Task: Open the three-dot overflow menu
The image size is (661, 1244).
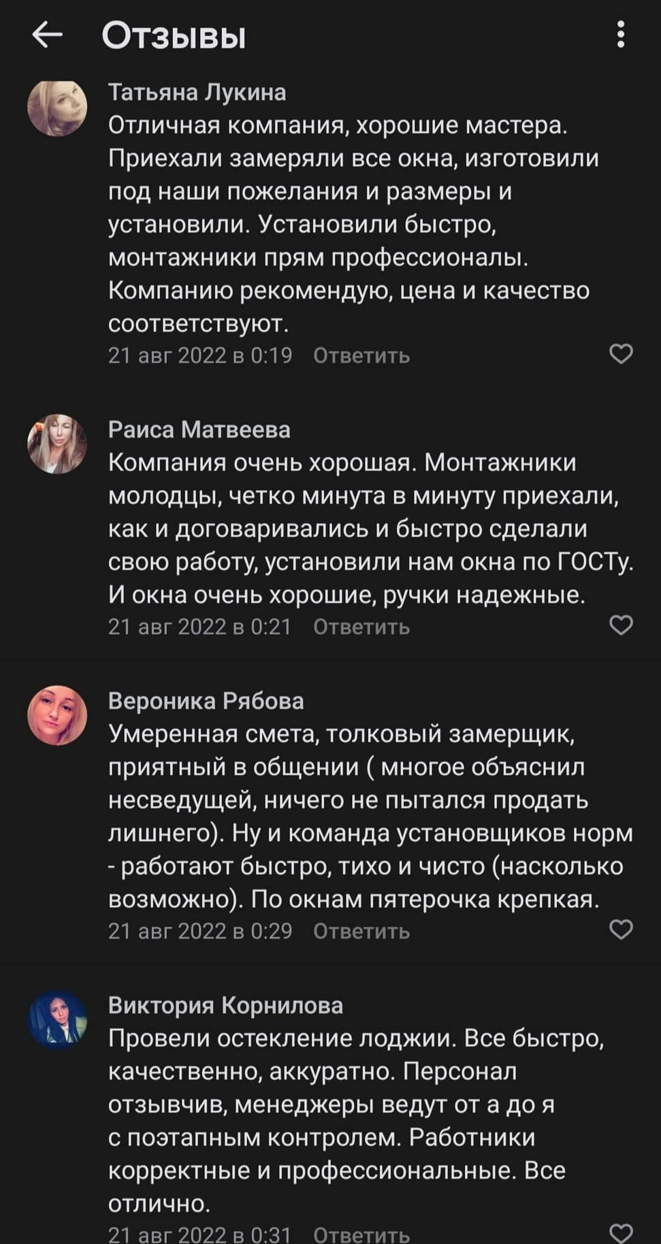Action: 620,35
